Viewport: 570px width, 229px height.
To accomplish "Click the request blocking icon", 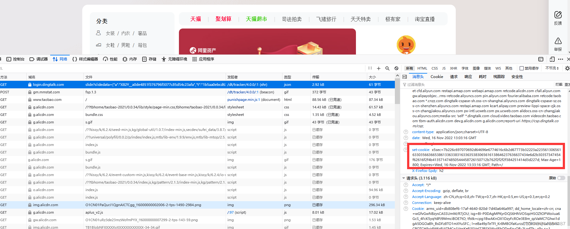I will 396,68.
